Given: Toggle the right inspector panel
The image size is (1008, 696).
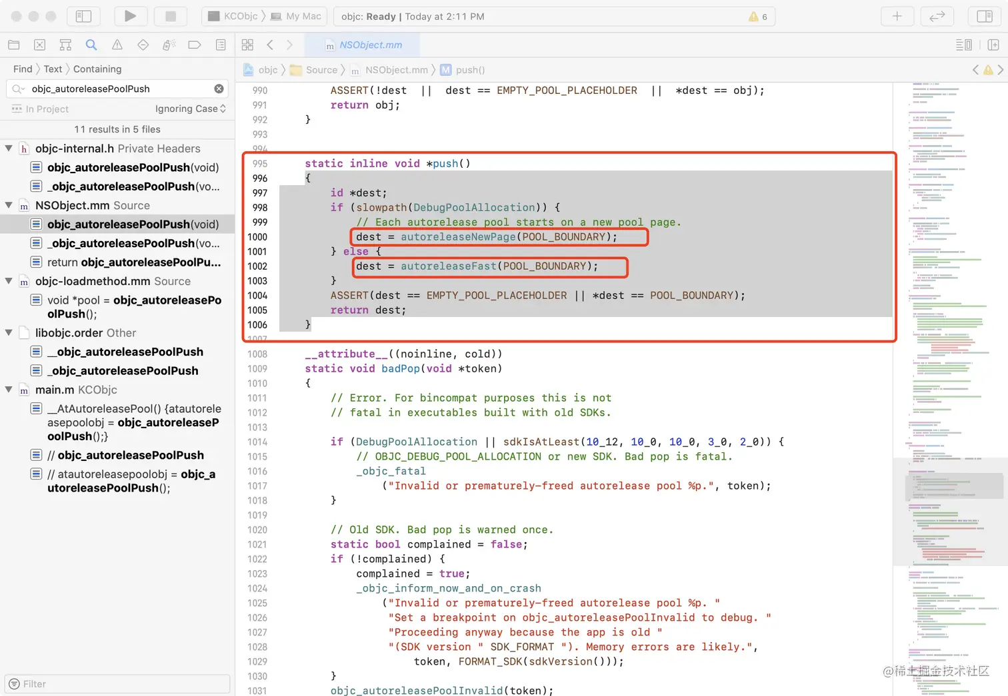Looking at the screenshot, I should click(x=984, y=16).
